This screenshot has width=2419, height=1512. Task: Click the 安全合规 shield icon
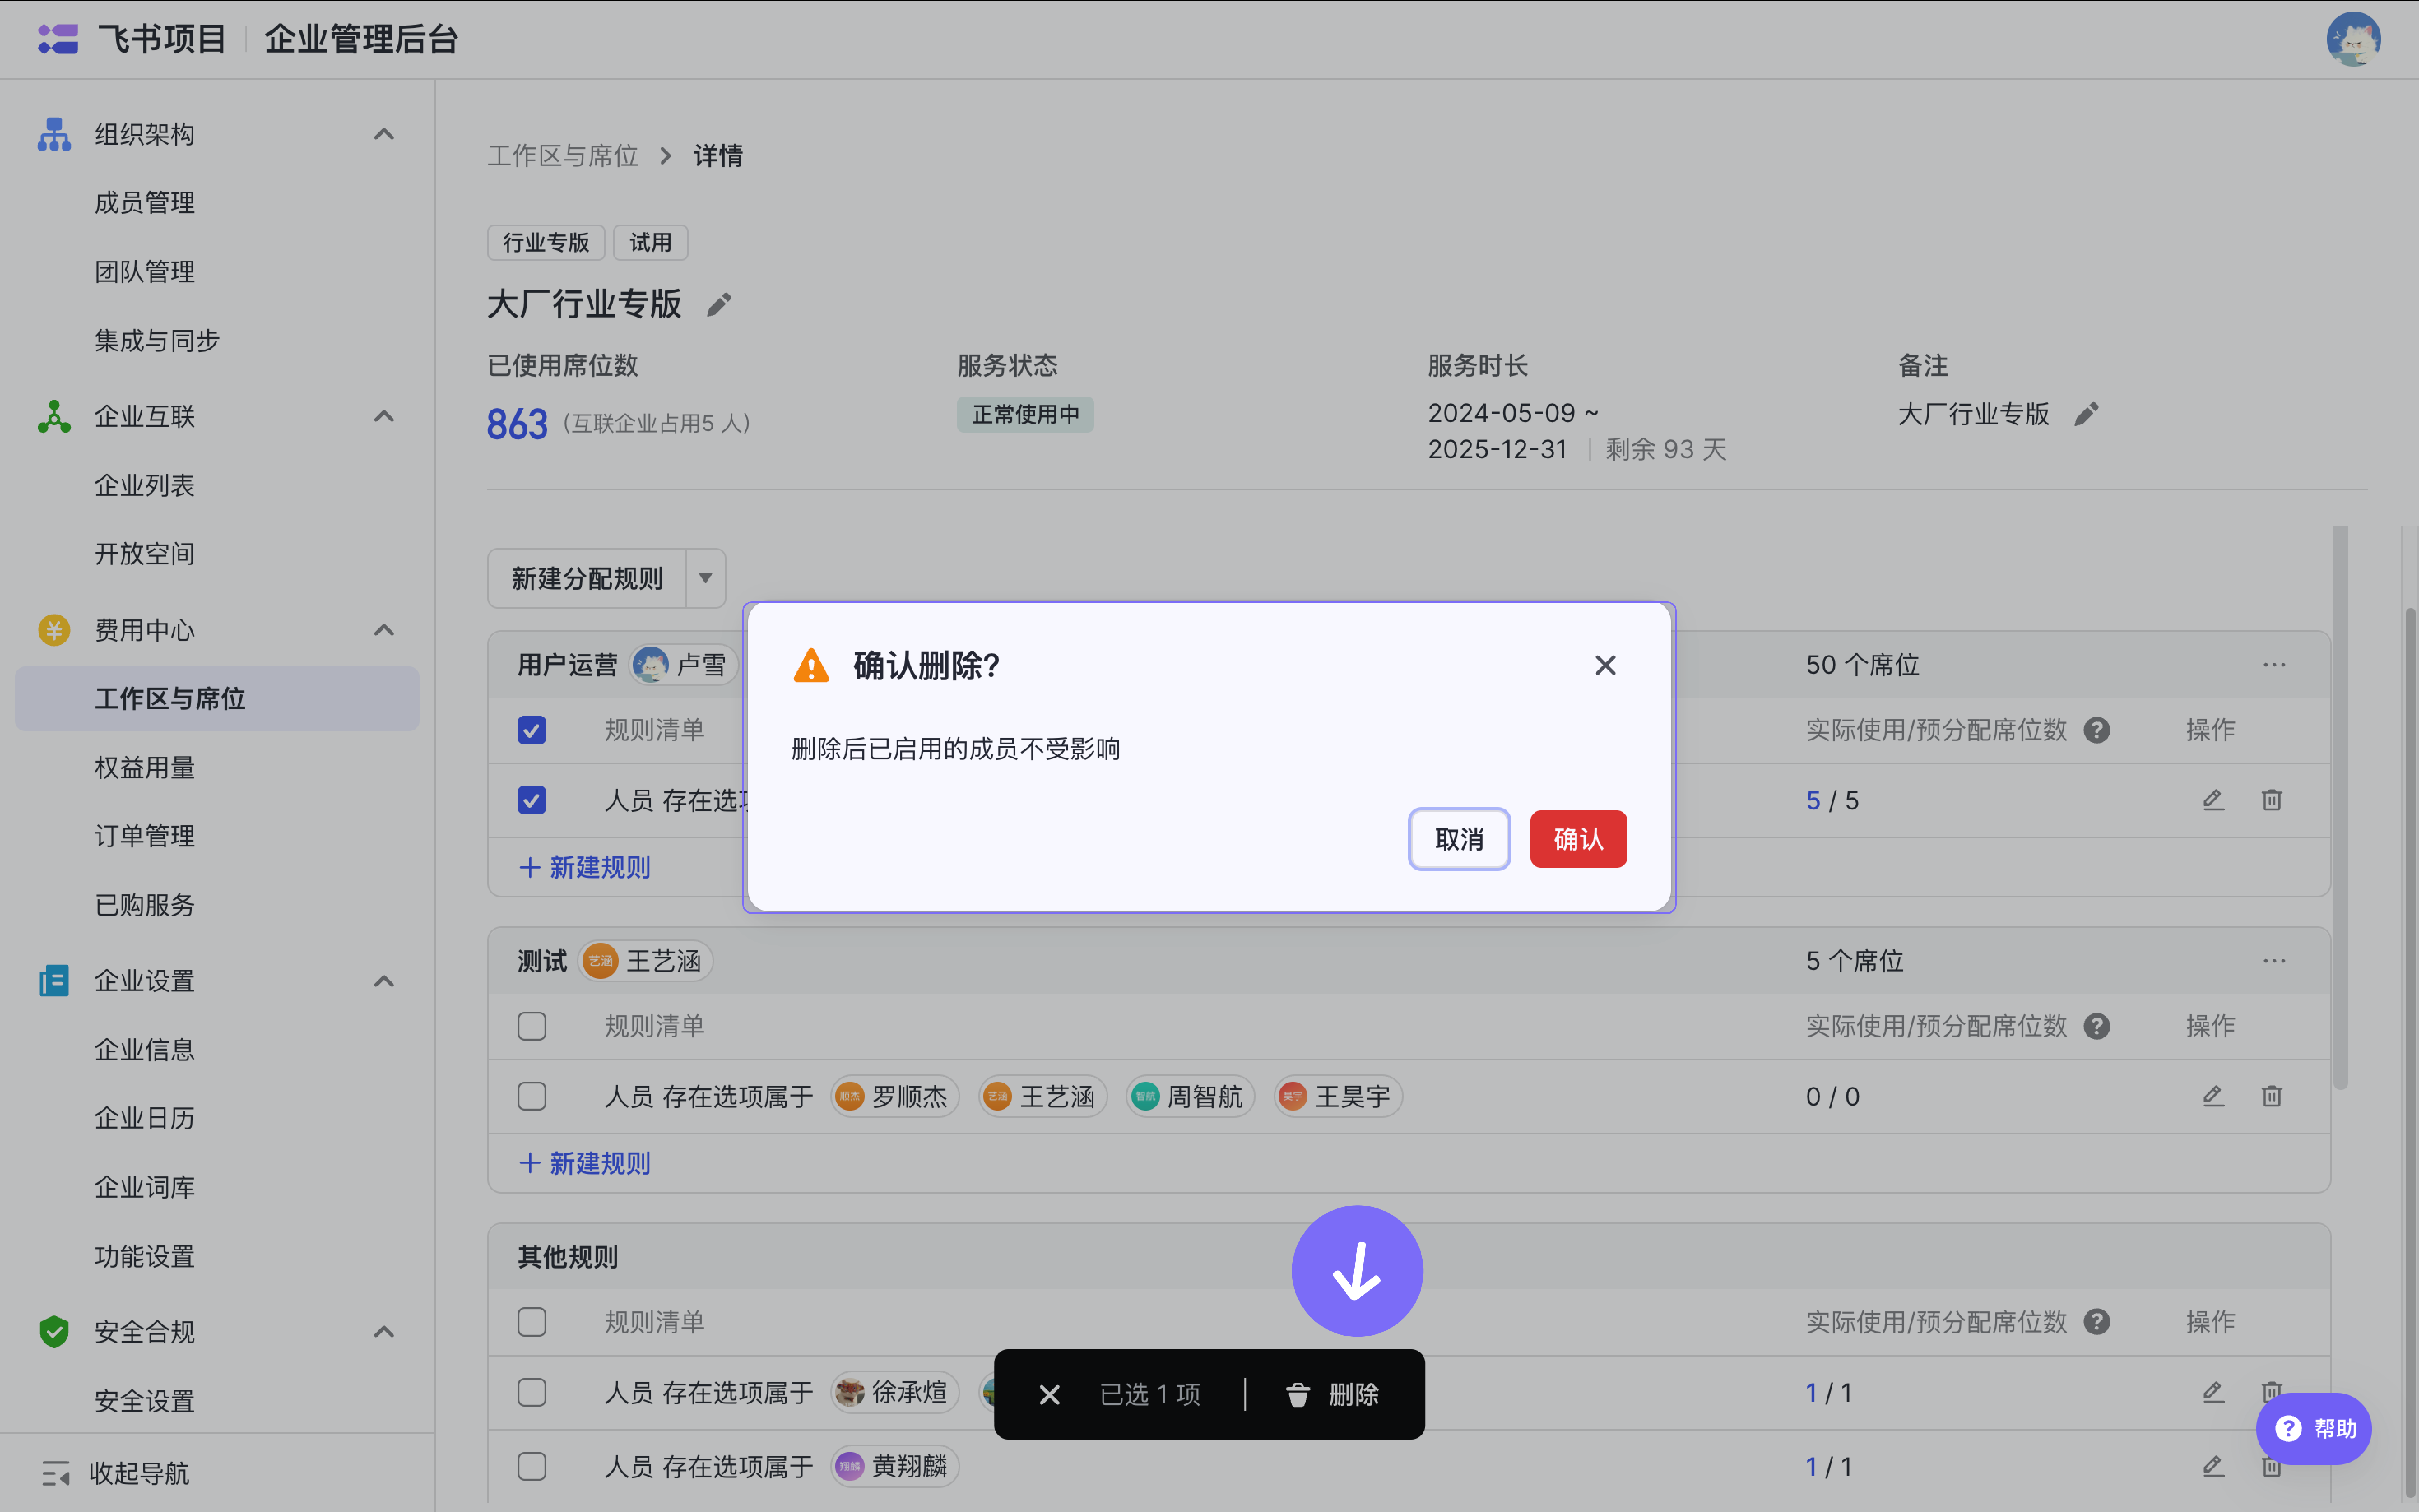pos(54,1332)
